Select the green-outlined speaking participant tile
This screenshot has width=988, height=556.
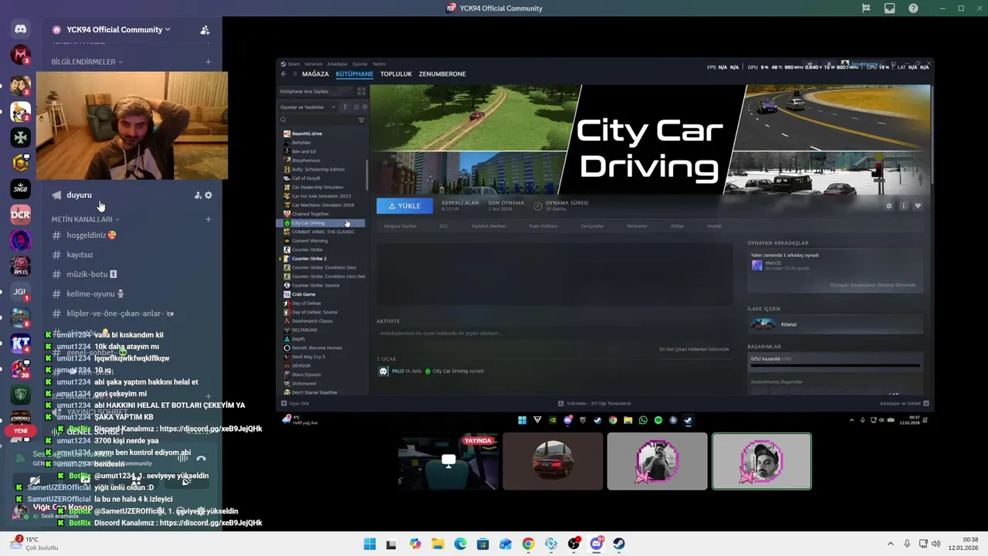point(762,461)
